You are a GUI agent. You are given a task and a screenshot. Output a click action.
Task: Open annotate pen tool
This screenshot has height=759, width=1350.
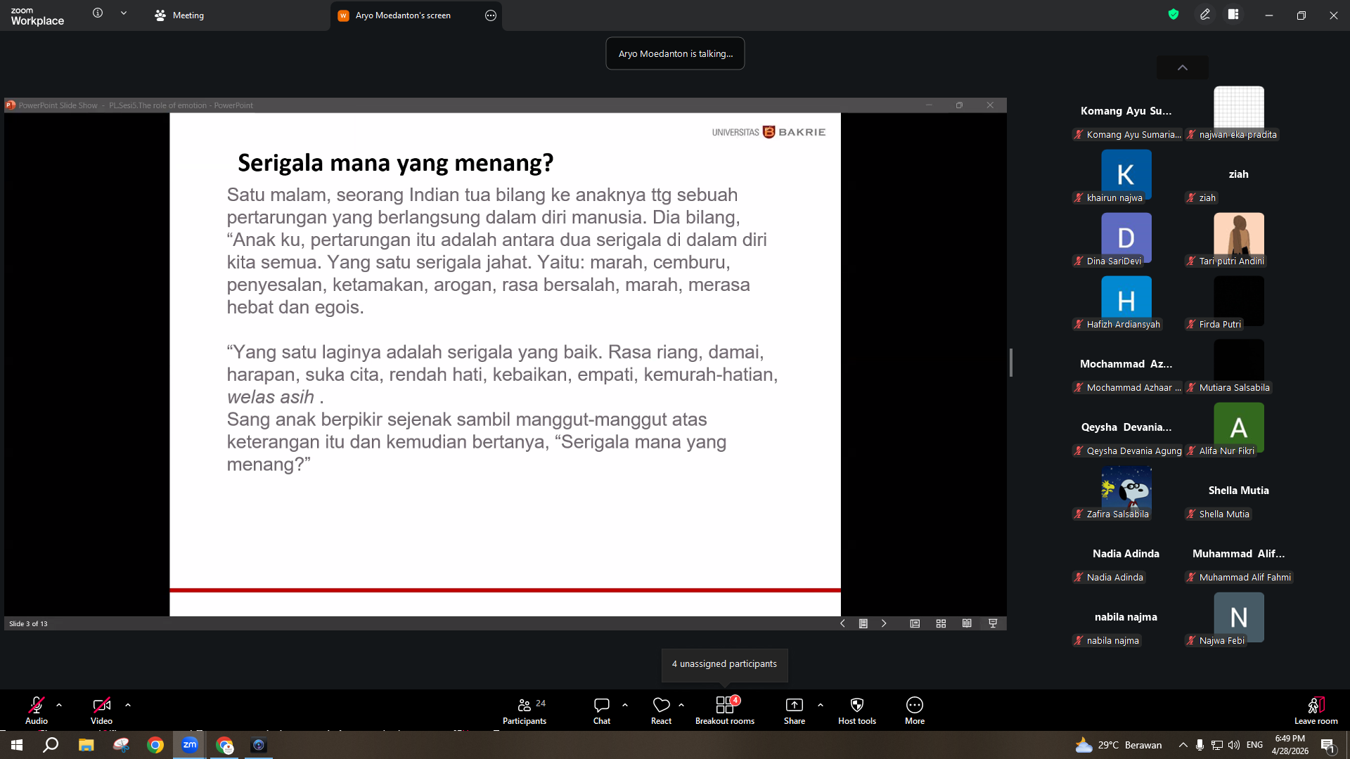pyautogui.click(x=1205, y=14)
